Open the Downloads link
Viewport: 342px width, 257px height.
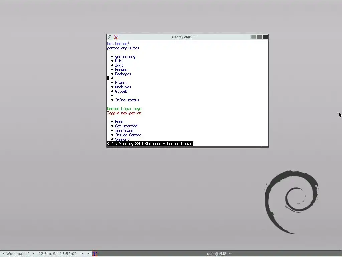point(124,131)
